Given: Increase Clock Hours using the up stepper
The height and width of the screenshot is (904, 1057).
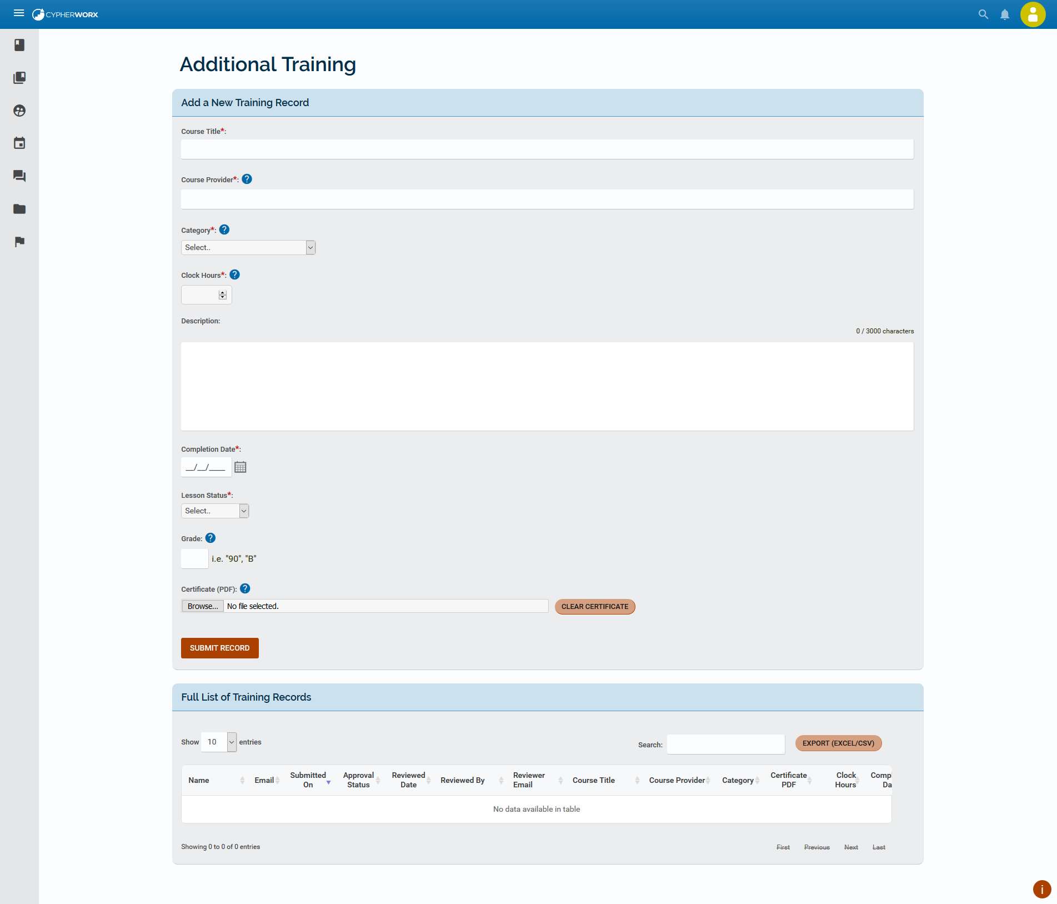Looking at the screenshot, I should (x=222, y=292).
